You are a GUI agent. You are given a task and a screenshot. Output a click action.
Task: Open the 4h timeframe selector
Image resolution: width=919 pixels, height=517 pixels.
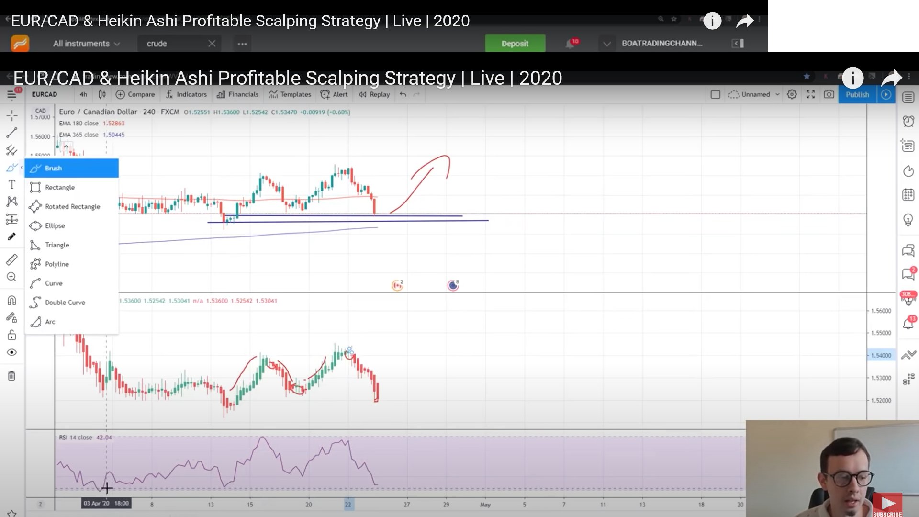tap(83, 94)
